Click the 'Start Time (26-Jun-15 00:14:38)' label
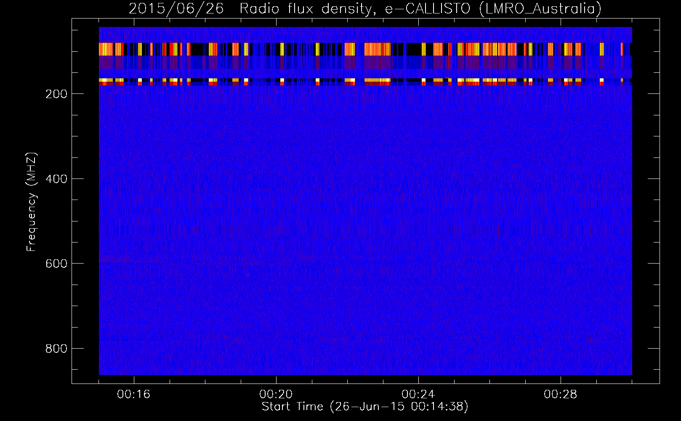 coord(365,407)
